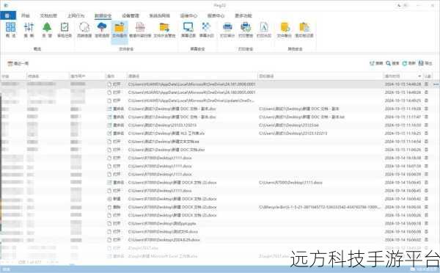Open the blue printer audit icon
This screenshot has height=273, width=440.
(227, 30)
